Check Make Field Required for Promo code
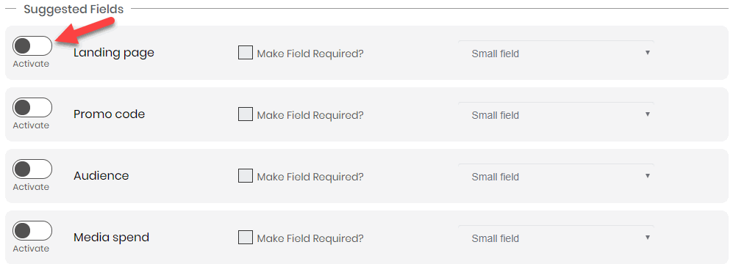The image size is (733, 264). tap(246, 114)
